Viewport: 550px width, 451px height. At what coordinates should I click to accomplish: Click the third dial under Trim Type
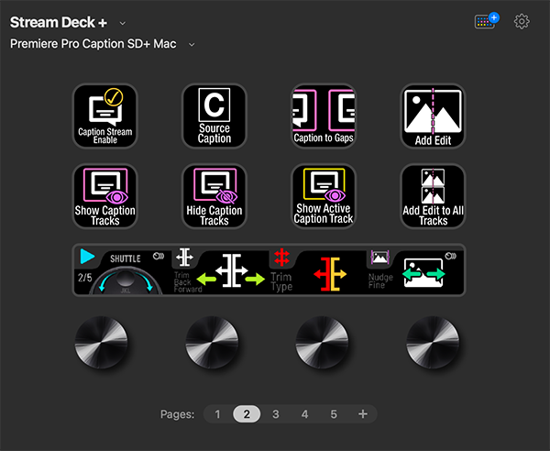322,342
